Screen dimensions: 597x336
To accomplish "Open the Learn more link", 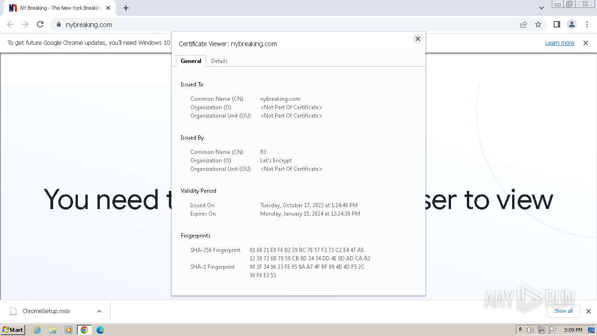I will 560,43.
